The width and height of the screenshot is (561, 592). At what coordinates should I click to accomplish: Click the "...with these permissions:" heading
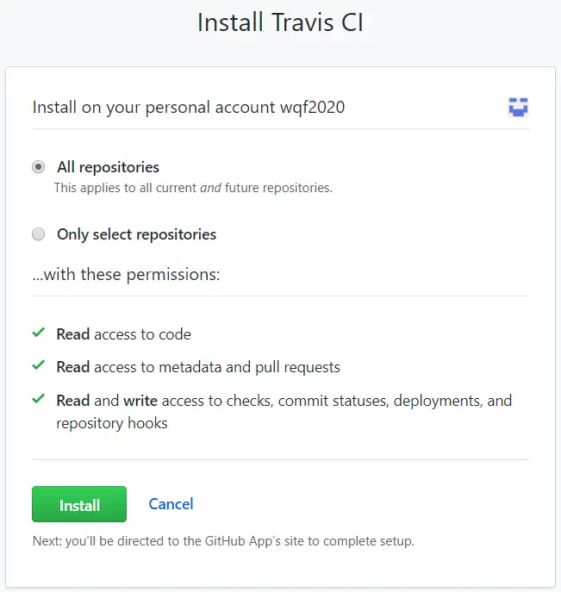pos(127,275)
